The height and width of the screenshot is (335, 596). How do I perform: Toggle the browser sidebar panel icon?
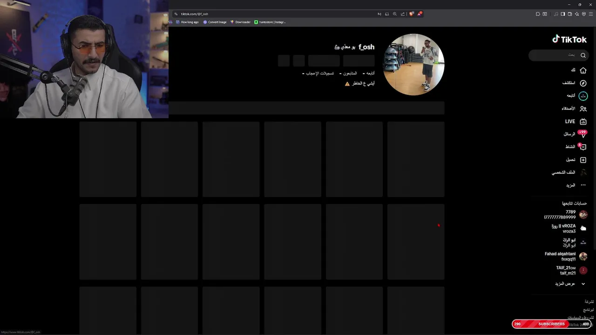563,14
